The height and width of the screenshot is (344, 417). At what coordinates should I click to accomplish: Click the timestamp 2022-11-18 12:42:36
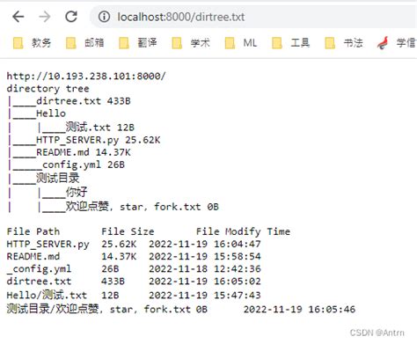[205, 269]
